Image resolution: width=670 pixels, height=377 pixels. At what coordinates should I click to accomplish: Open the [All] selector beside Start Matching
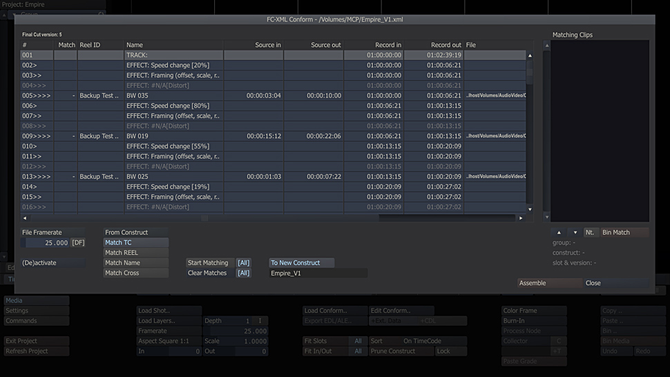point(243,263)
